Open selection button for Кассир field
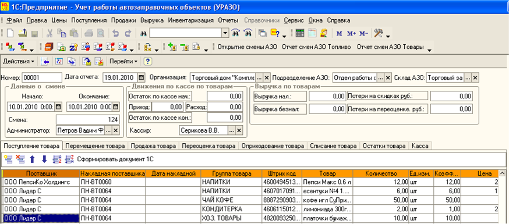The height and width of the screenshot is (224, 509). point(231,130)
